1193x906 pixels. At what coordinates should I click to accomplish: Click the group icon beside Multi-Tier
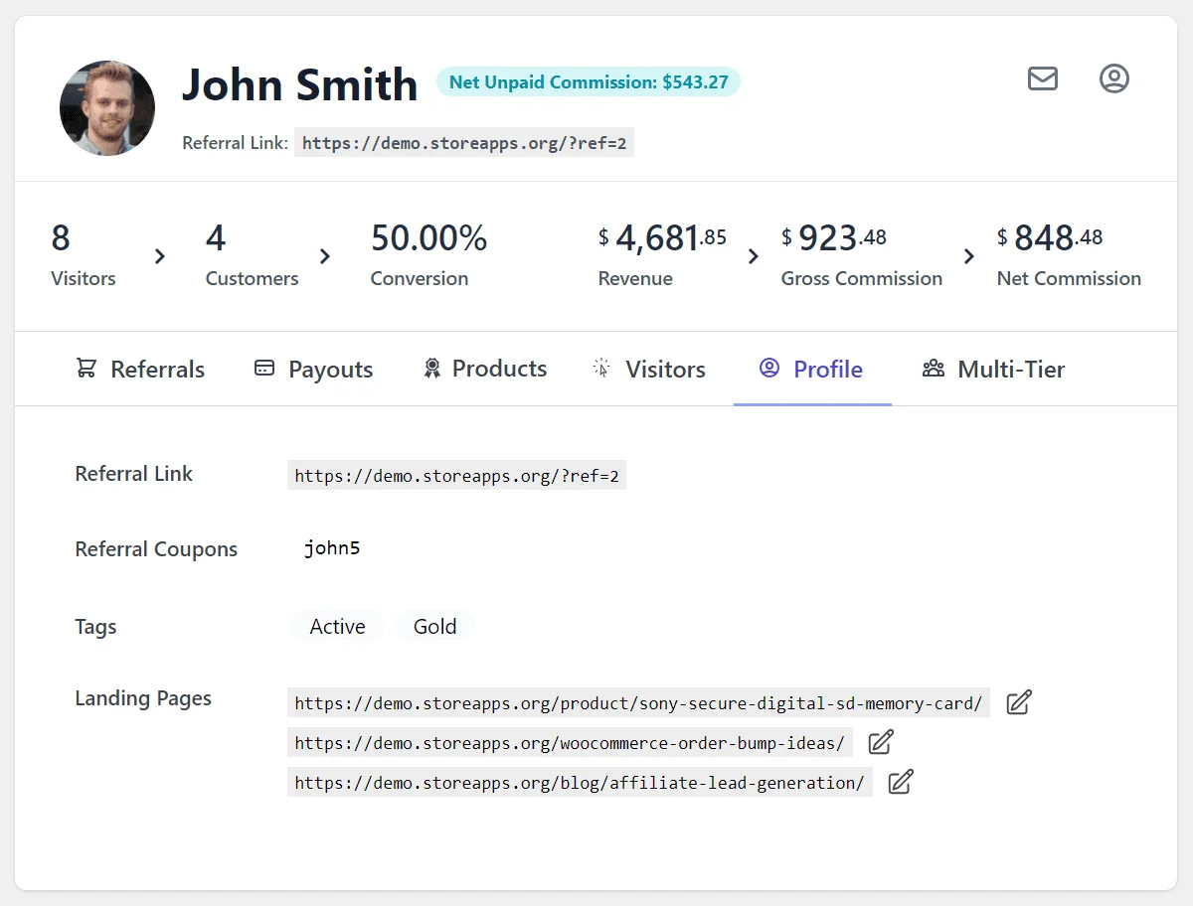(933, 369)
